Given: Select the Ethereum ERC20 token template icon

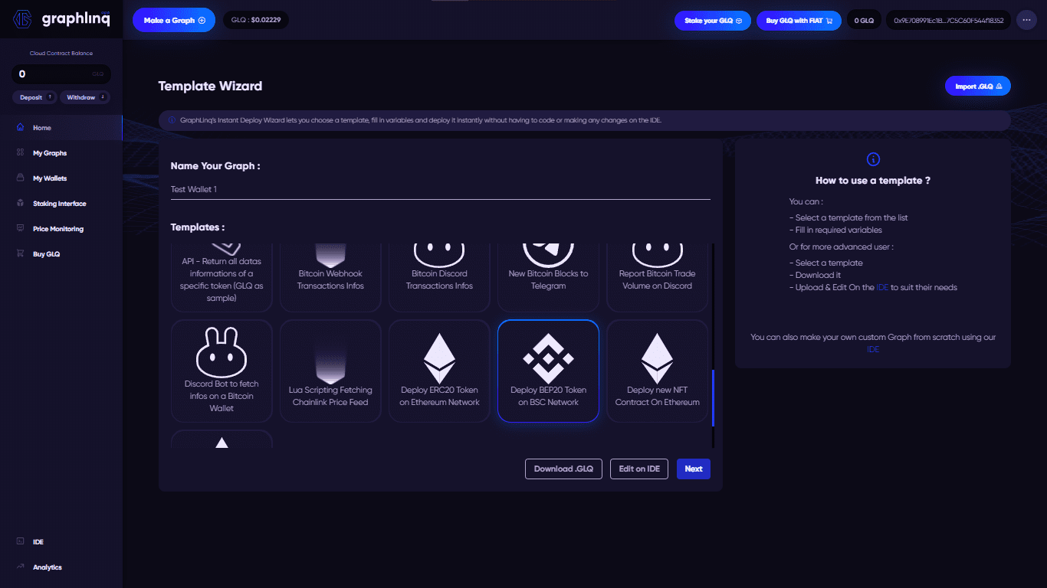Looking at the screenshot, I should pyautogui.click(x=439, y=358).
